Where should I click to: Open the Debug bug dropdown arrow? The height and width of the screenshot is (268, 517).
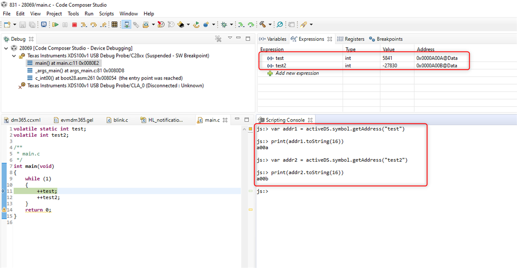[x=231, y=25]
